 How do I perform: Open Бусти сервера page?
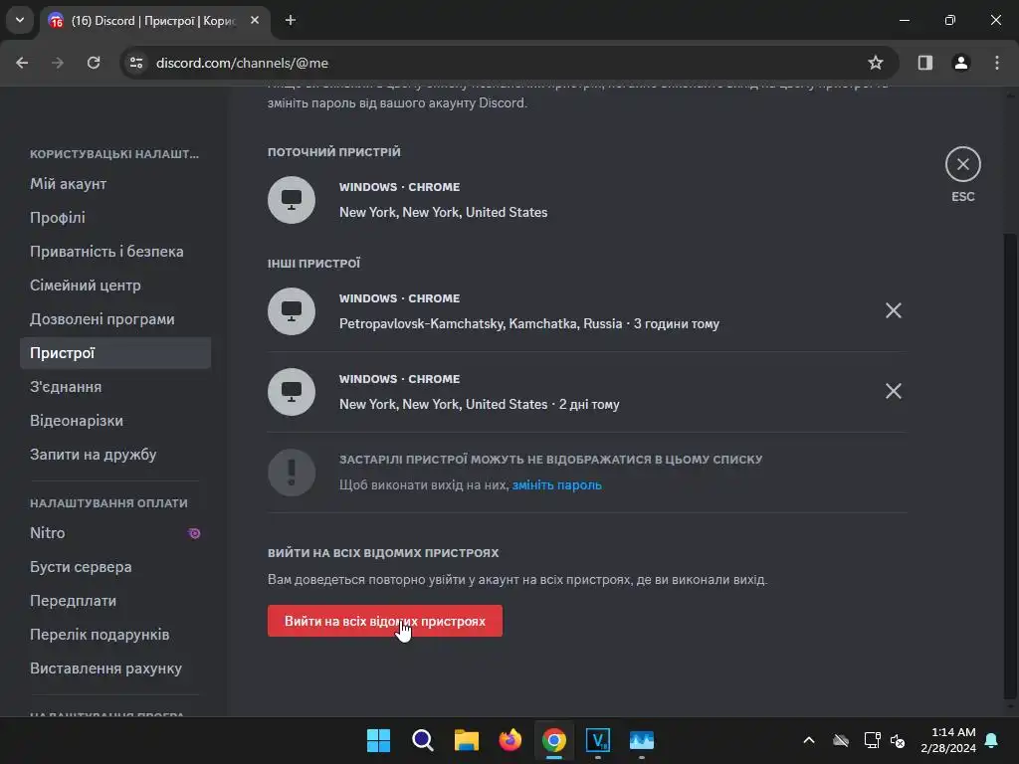pos(115,566)
